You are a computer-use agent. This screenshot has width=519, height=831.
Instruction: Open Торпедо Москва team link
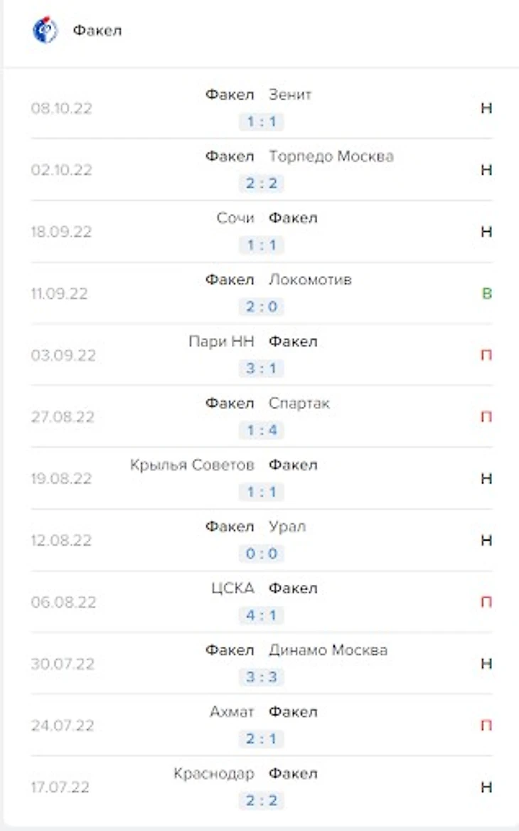pos(331,156)
